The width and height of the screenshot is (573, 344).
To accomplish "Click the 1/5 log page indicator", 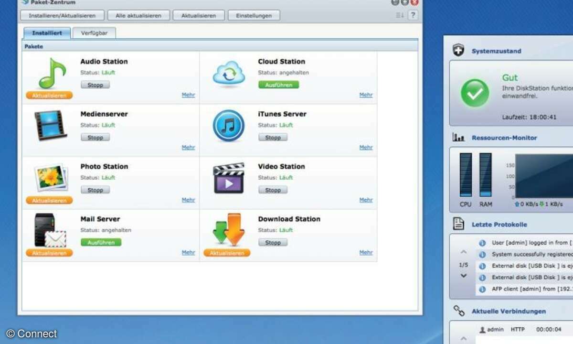I will (x=463, y=264).
